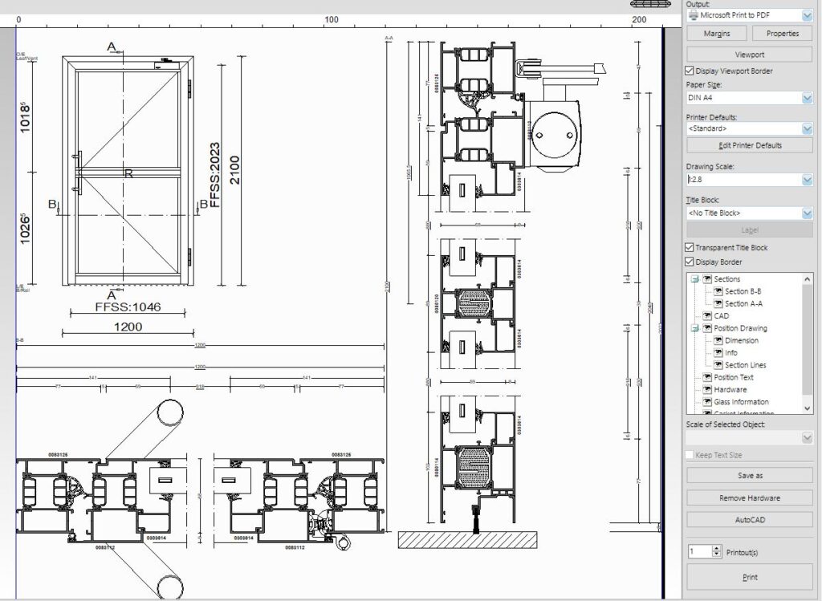Collapse the Sections tree node
The image size is (822, 601).
tap(695, 279)
